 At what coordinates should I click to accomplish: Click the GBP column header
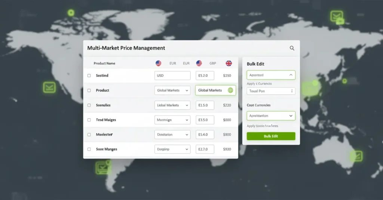(213, 63)
